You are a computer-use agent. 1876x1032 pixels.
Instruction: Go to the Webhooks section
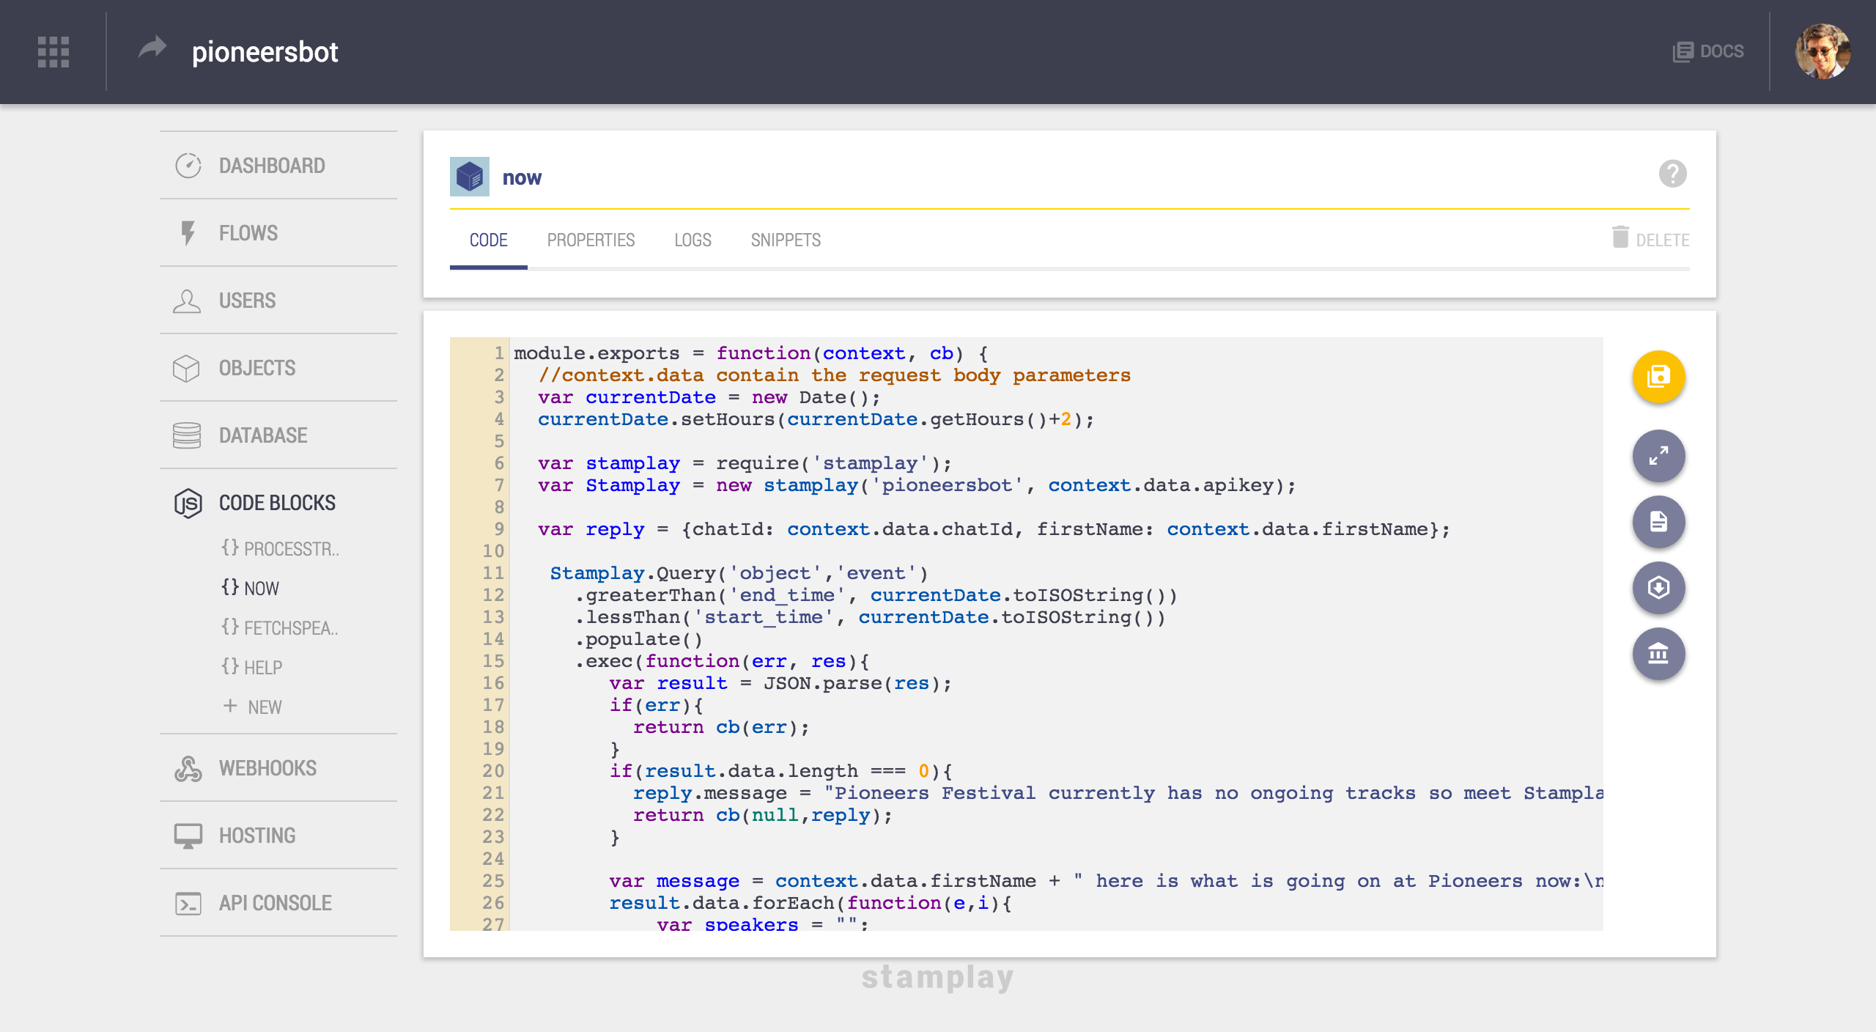tap(267, 768)
